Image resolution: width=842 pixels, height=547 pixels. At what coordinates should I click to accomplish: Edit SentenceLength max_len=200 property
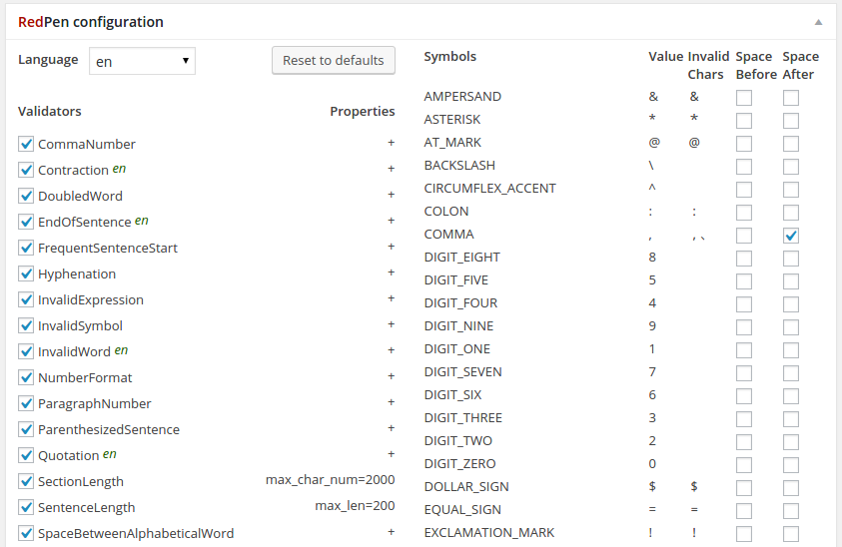click(x=355, y=506)
